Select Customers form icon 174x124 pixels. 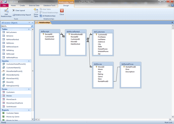click(x=4, y=92)
